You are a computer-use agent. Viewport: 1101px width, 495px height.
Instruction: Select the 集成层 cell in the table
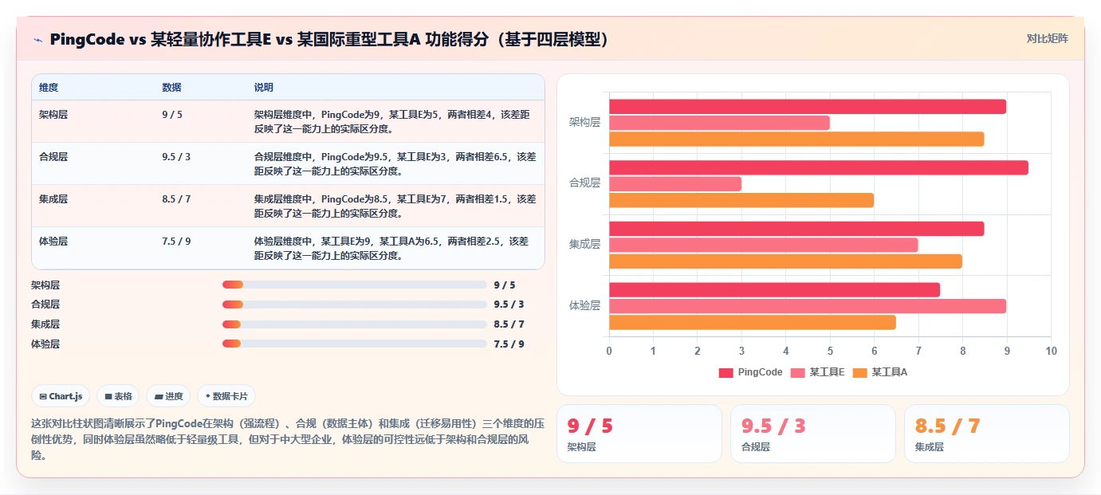pyautogui.click(x=53, y=199)
